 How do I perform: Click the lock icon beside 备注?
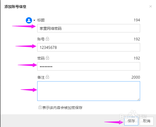[x=47, y=77]
